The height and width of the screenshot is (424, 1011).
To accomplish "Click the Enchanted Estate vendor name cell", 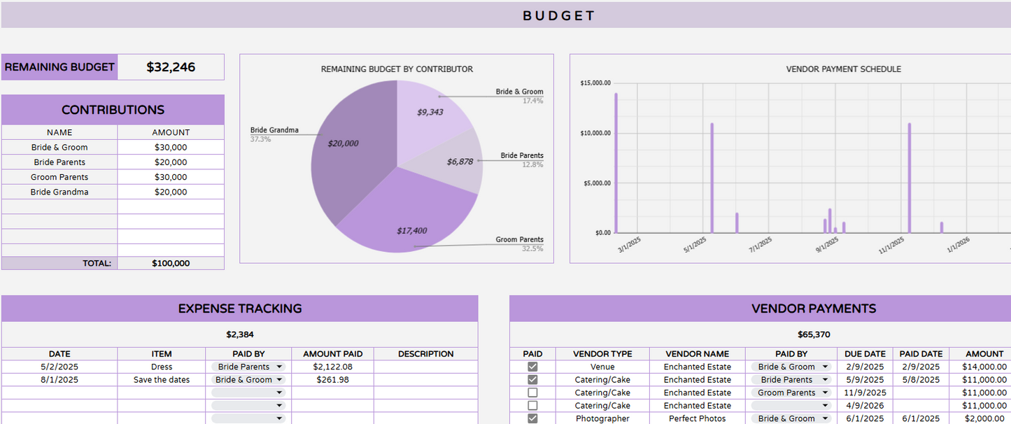I will 697,367.
